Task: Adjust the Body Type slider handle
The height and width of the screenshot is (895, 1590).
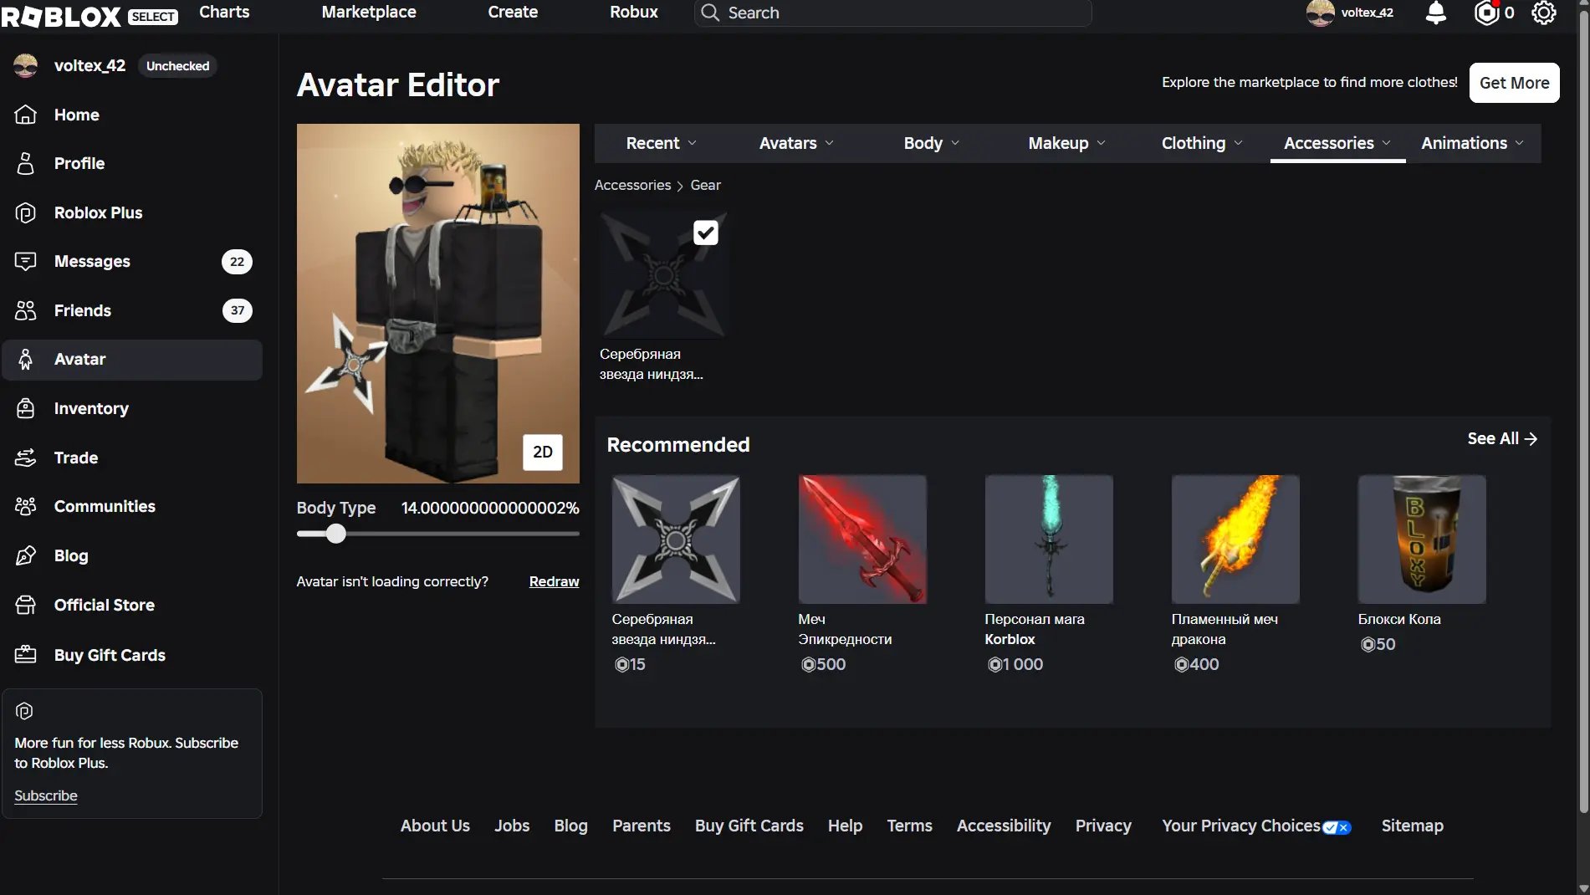Action: pos(335,534)
